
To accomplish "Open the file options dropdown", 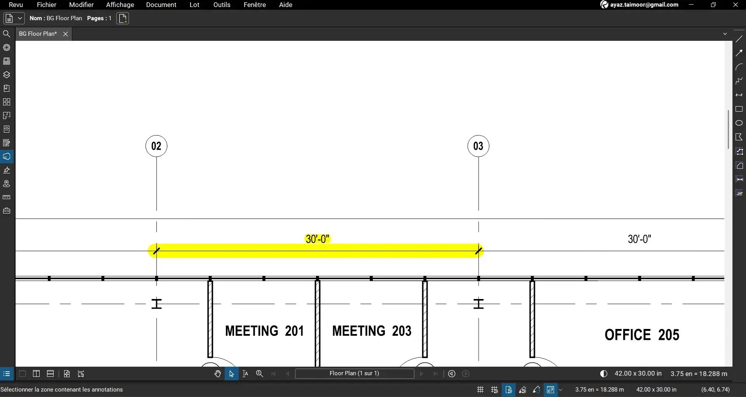I will point(19,18).
